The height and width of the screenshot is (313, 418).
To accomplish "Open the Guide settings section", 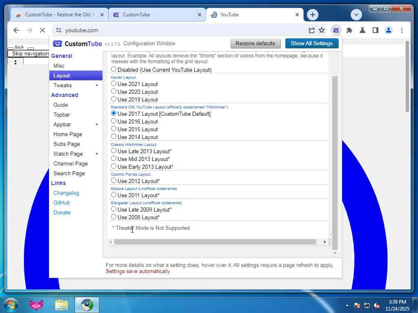I will pos(76,105).
